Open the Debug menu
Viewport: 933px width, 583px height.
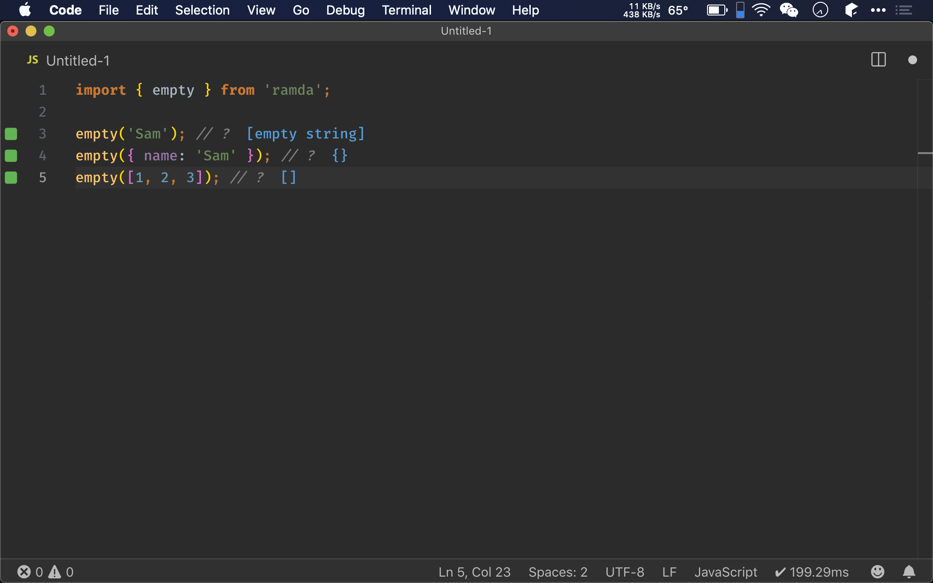click(345, 10)
